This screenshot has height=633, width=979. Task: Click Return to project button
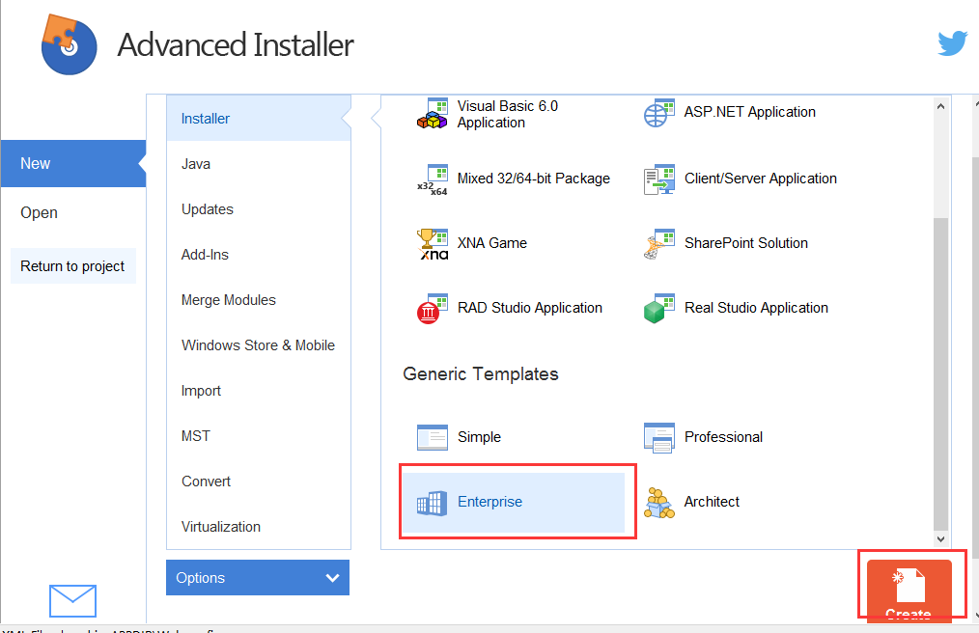click(73, 266)
